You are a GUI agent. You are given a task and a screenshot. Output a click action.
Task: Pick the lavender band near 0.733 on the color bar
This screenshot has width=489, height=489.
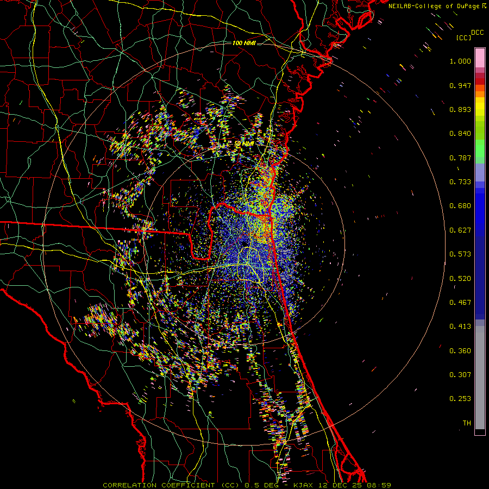click(480, 172)
